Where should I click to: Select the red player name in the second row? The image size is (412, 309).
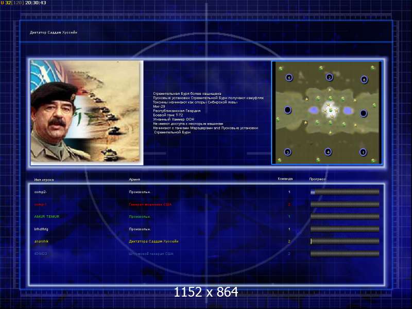pos(40,204)
